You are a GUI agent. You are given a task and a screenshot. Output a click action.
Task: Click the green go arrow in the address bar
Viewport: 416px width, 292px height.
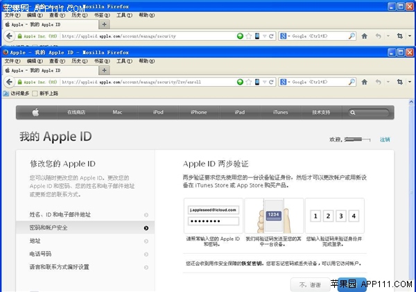[241, 82]
